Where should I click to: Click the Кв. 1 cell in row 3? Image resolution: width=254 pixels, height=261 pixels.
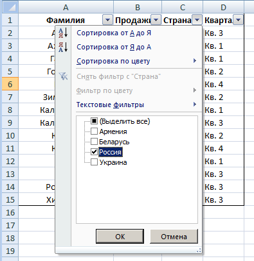pos(223,46)
